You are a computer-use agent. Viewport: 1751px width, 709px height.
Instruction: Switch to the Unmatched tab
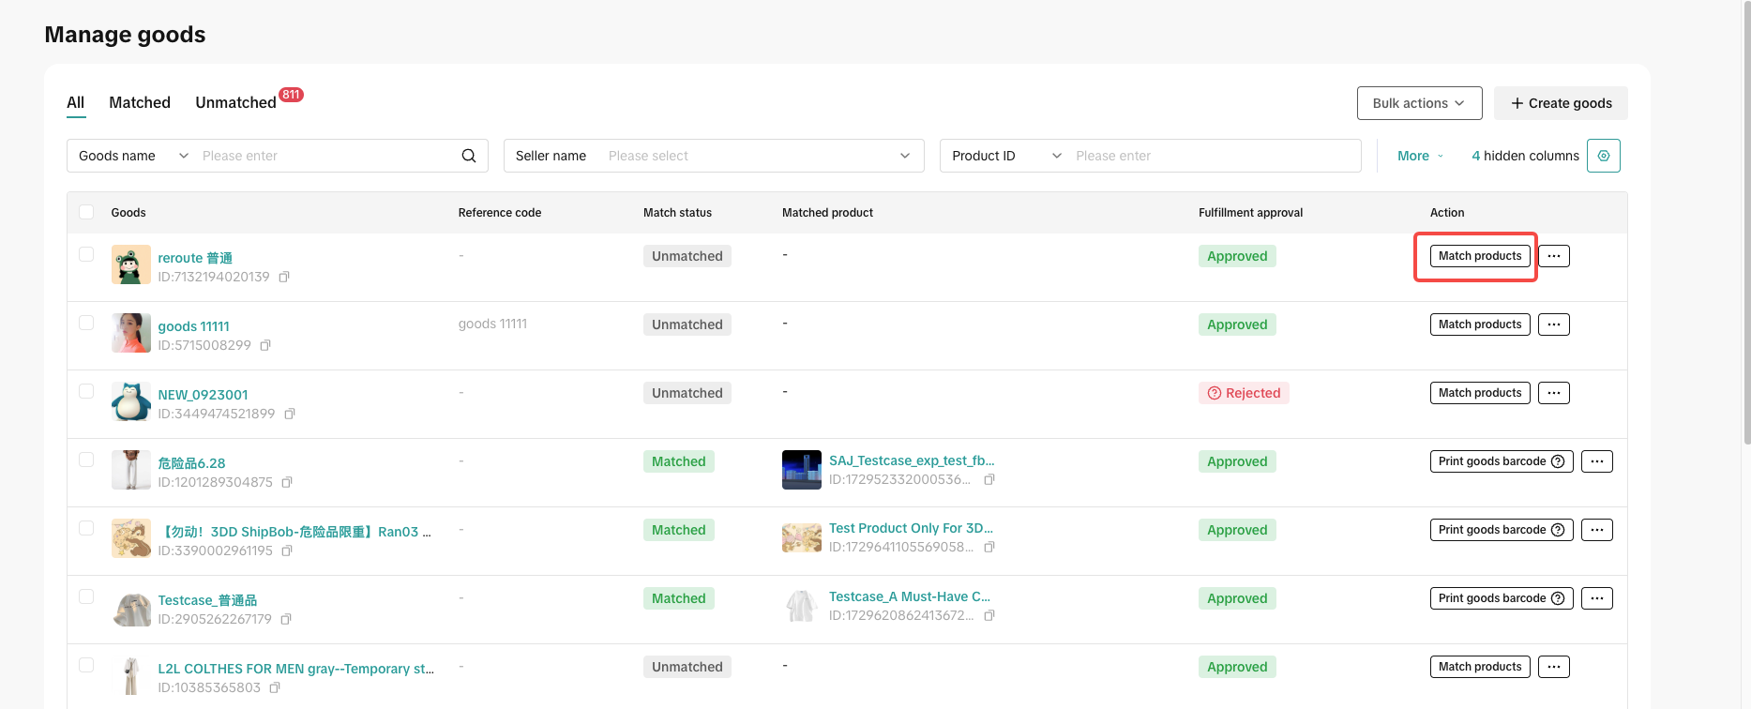point(236,102)
